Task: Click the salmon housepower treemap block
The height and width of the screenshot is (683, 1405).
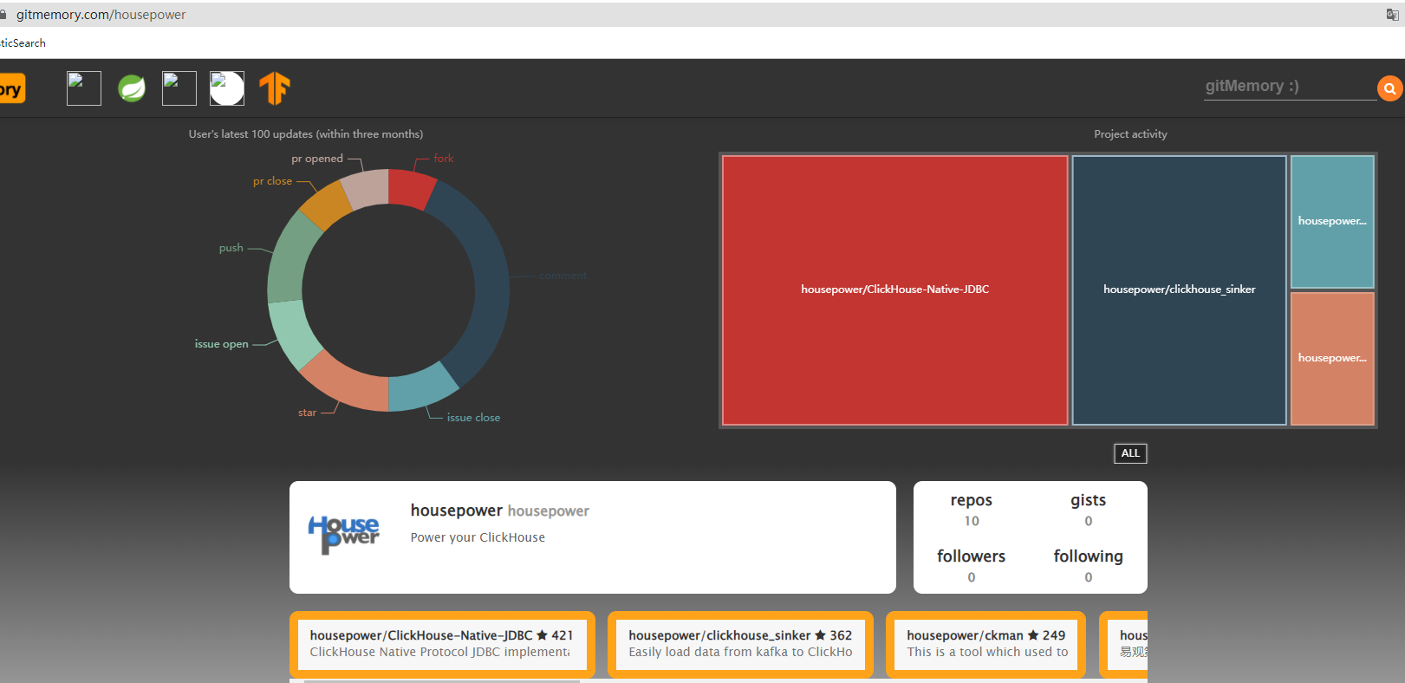Action: pos(1332,359)
